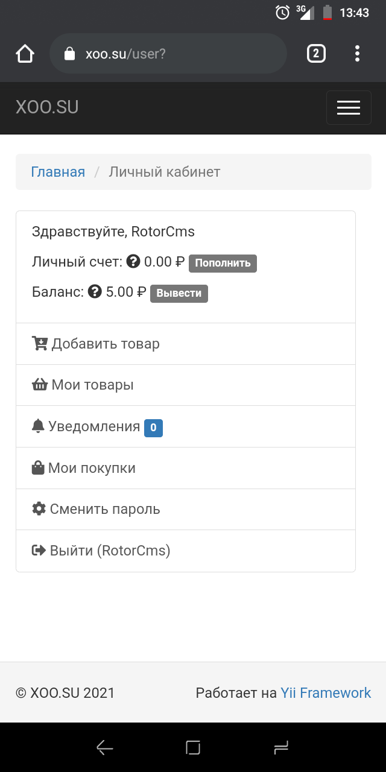This screenshot has width=386, height=772.
Task: Open the Мои товары menu item
Action: click(x=92, y=385)
